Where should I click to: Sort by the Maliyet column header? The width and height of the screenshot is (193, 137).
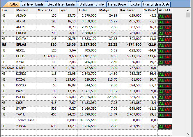pyautogui.click(x=109, y=10)
